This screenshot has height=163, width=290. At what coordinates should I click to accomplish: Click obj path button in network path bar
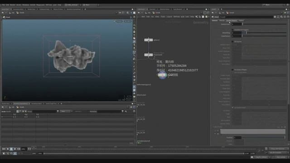tap(148, 13)
